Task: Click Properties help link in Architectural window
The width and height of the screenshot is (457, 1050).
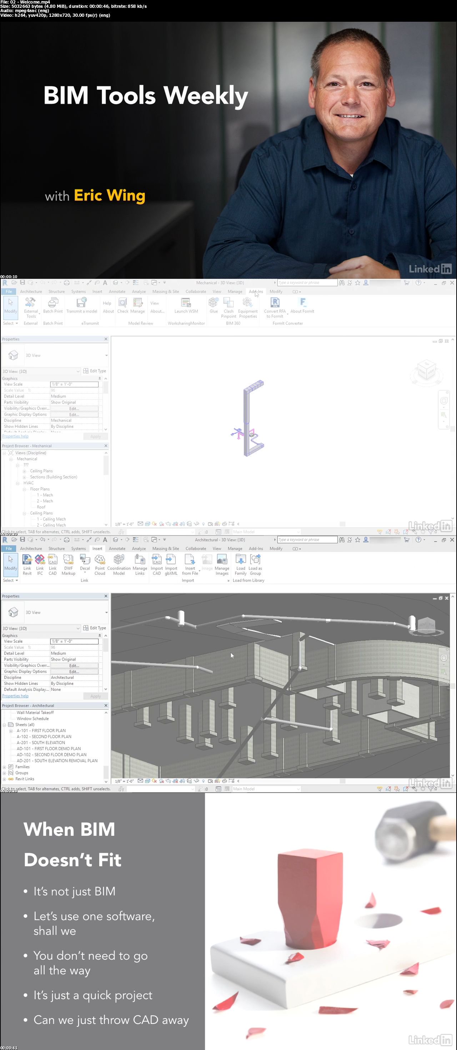Action: point(15,696)
